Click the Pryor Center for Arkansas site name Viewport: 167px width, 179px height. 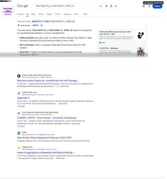pyautogui.click(x=40, y=112)
